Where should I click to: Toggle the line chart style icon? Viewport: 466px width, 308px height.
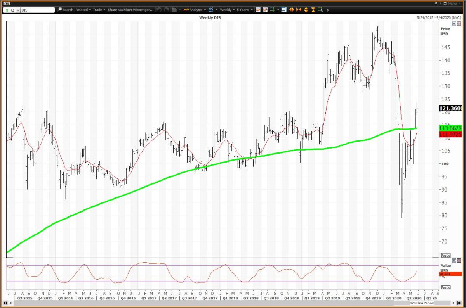258,10
